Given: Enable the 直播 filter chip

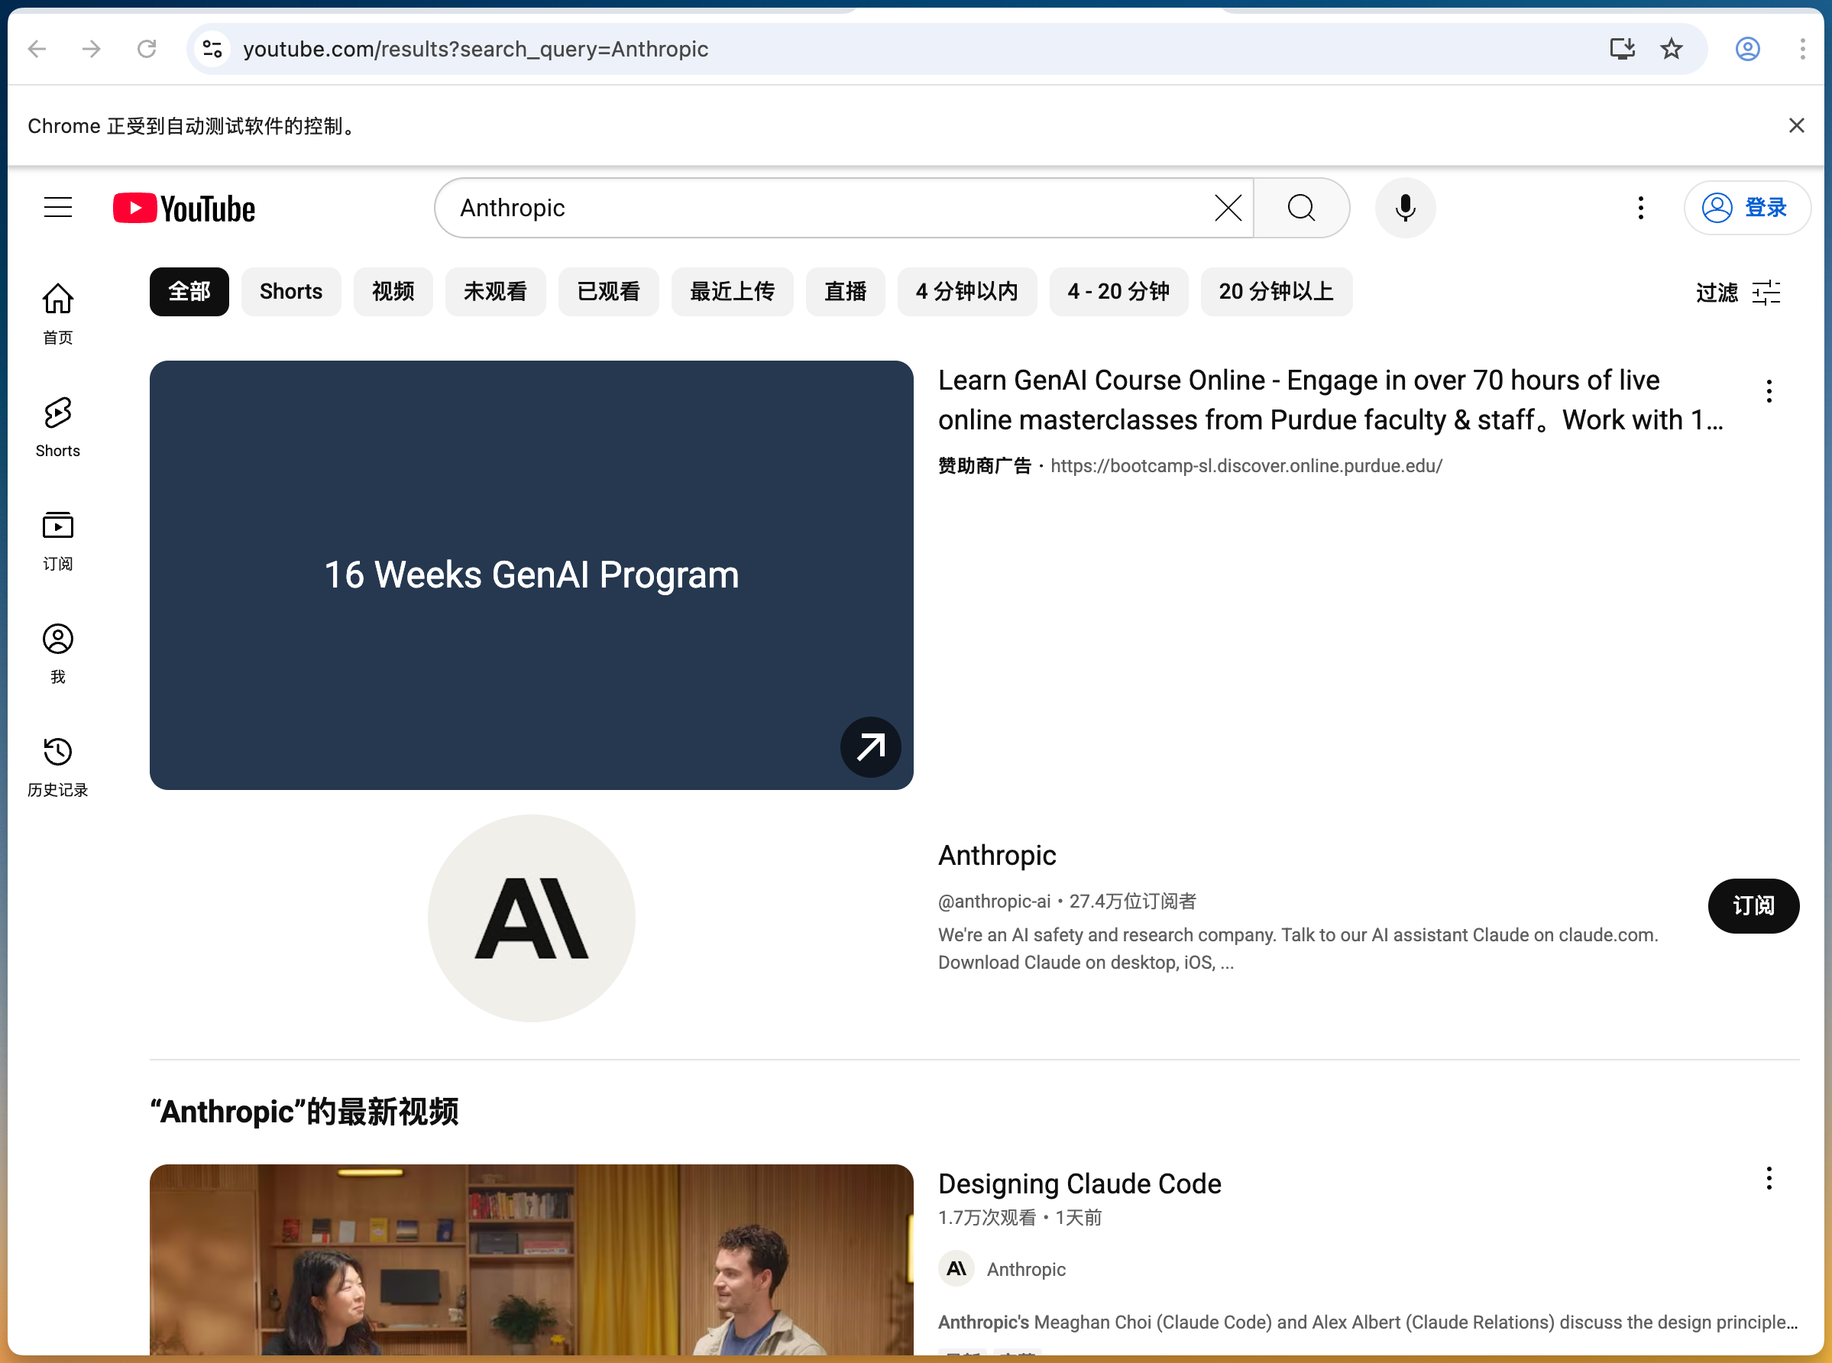Looking at the screenshot, I should pyautogui.click(x=845, y=291).
